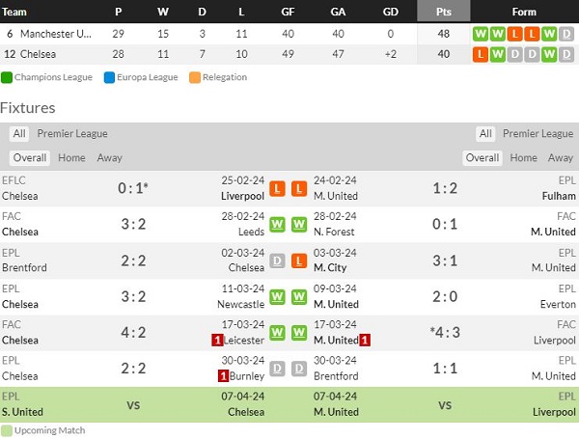Select left-side Premier League filter
Viewport: 579px width, 439px height.
pos(72,134)
